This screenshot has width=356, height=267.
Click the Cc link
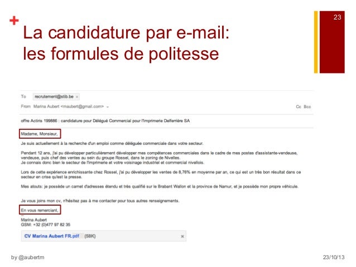coord(299,105)
